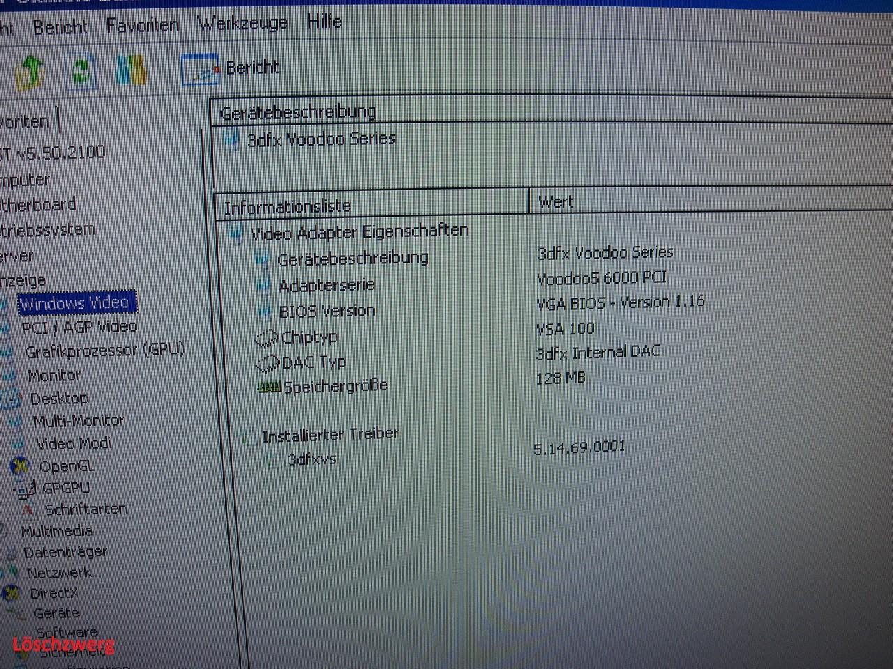The image size is (893, 669).
Task: Click the VGA BIOS - Version 1.16 value
Action: (x=620, y=302)
